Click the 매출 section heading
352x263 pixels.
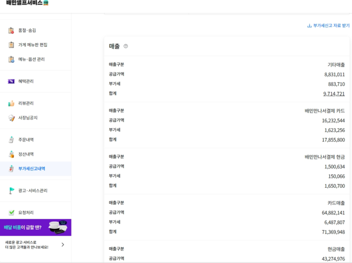[x=114, y=46]
